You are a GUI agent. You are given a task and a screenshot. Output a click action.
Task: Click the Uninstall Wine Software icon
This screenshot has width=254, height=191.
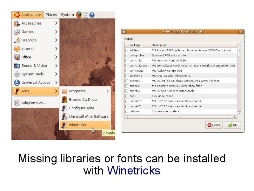pyautogui.click(x=64, y=117)
